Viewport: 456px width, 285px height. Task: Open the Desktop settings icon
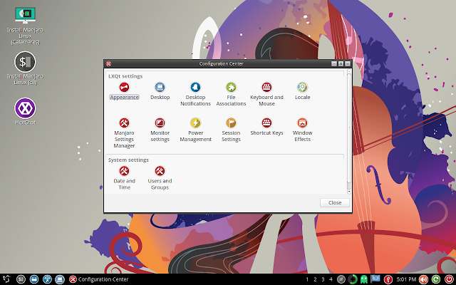pyautogui.click(x=160, y=91)
